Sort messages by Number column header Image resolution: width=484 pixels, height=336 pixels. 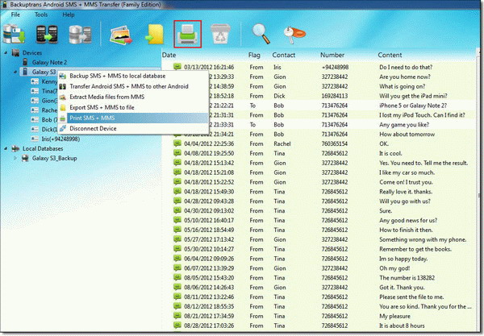pyautogui.click(x=332, y=55)
